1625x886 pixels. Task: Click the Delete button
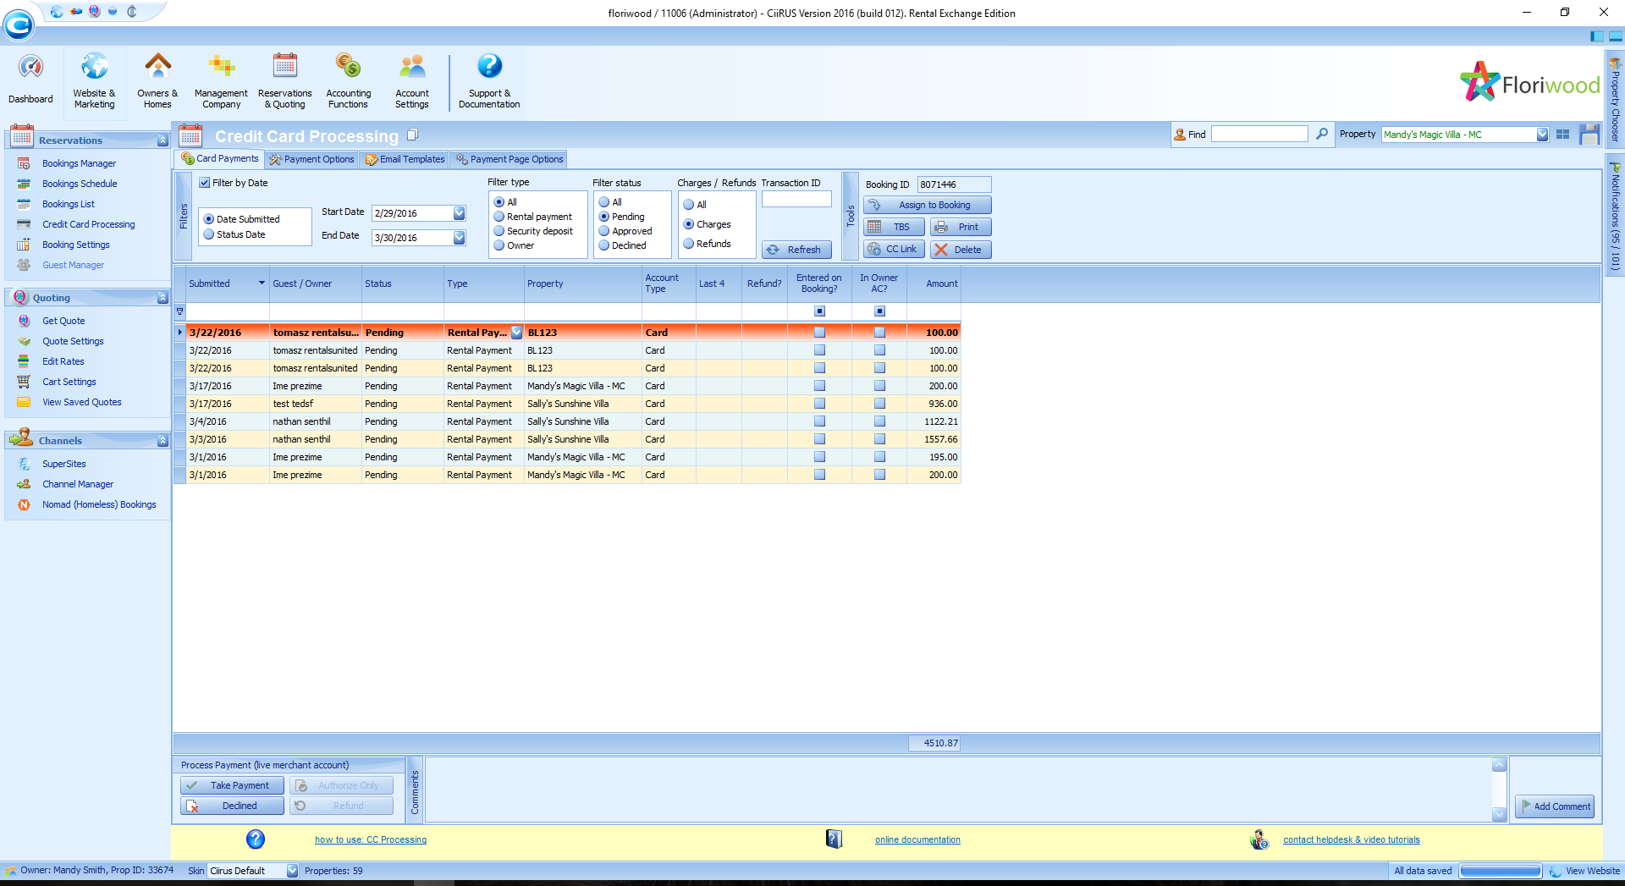(961, 250)
